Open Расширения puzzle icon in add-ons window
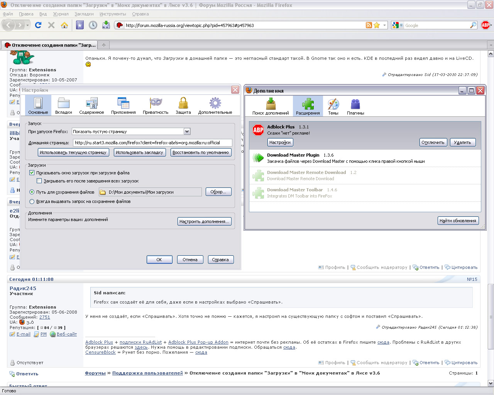This screenshot has width=494, height=395. click(x=308, y=106)
